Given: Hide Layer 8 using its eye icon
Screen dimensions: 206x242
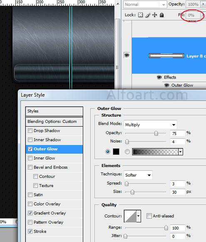Looking at the screenshot, I should (x=127, y=55).
